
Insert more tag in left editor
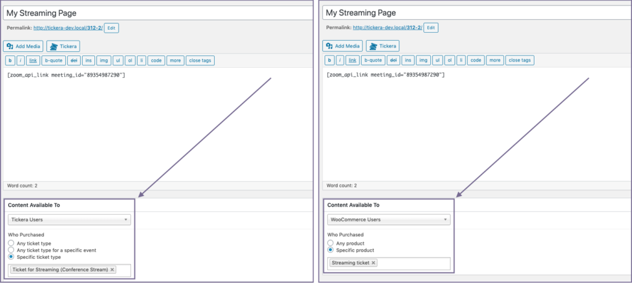(x=175, y=60)
